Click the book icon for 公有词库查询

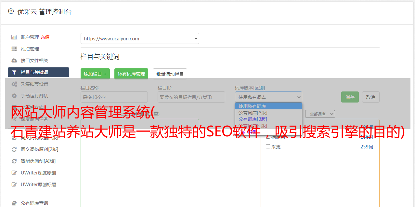14,203
